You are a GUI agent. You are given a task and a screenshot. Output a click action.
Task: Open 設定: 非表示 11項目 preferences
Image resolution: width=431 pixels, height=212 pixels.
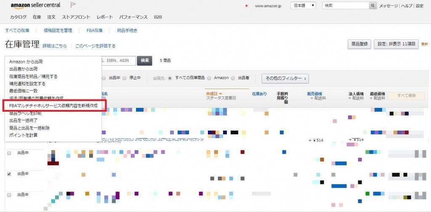tap(396, 44)
